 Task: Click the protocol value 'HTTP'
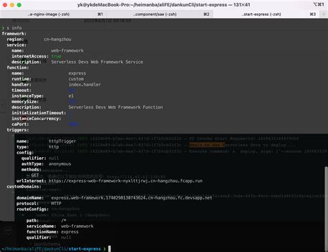click(56, 204)
